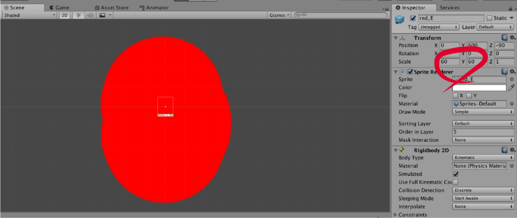Open object picker for Sprite field

tap(512, 79)
